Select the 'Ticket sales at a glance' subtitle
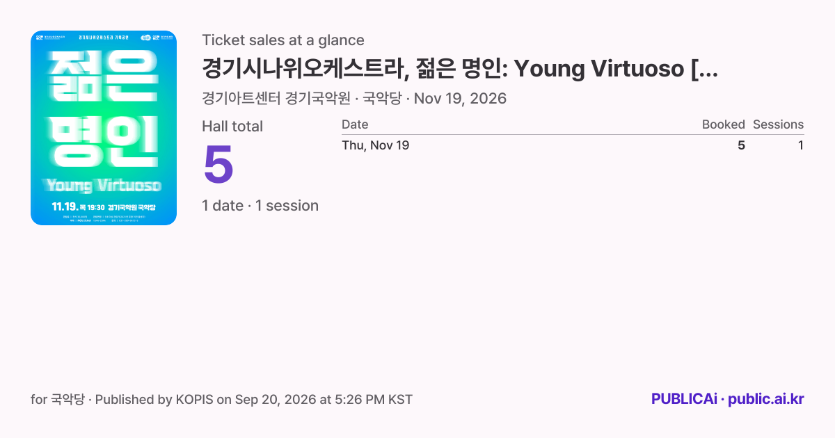Screen dimensions: 835x438 point(283,40)
